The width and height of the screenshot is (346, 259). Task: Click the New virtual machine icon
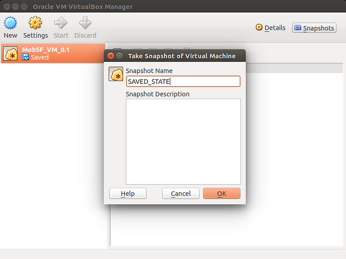(x=10, y=23)
